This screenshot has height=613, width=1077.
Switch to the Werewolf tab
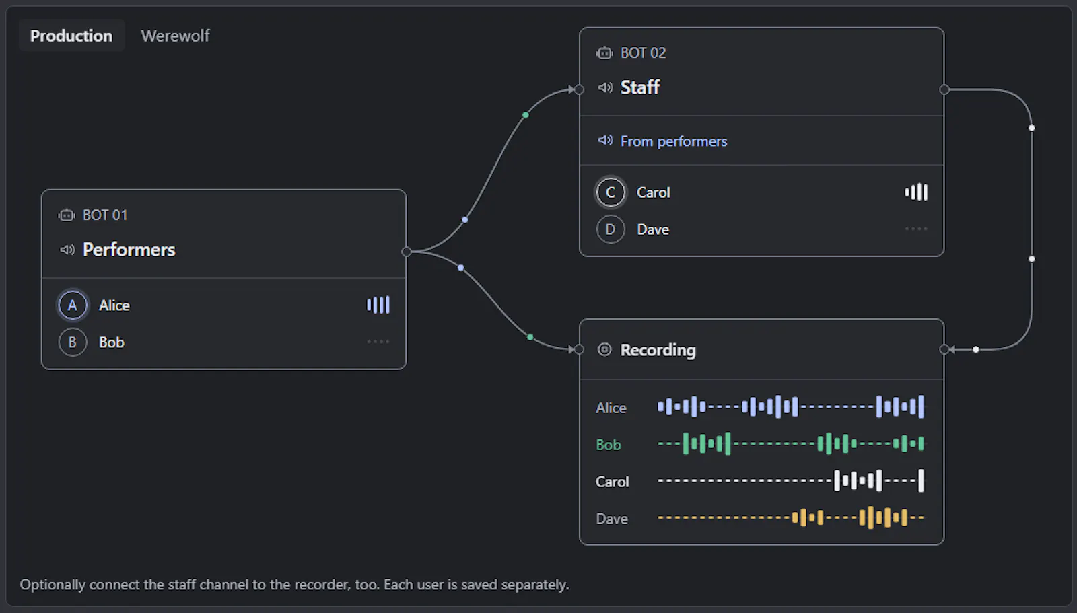click(x=175, y=36)
